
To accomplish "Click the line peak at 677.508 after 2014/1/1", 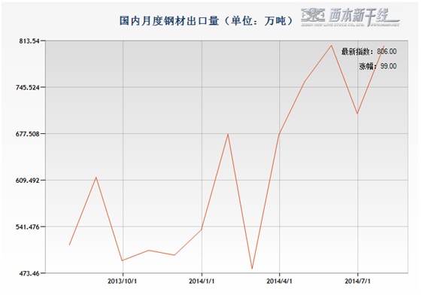I will 228,134.
